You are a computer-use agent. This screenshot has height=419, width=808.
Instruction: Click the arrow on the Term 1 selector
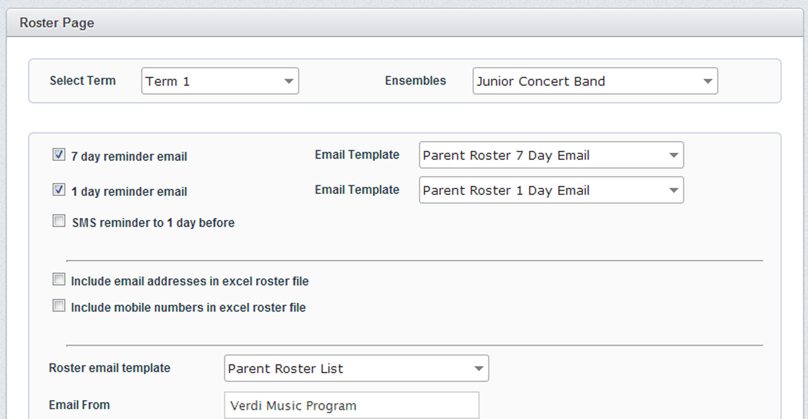(288, 82)
